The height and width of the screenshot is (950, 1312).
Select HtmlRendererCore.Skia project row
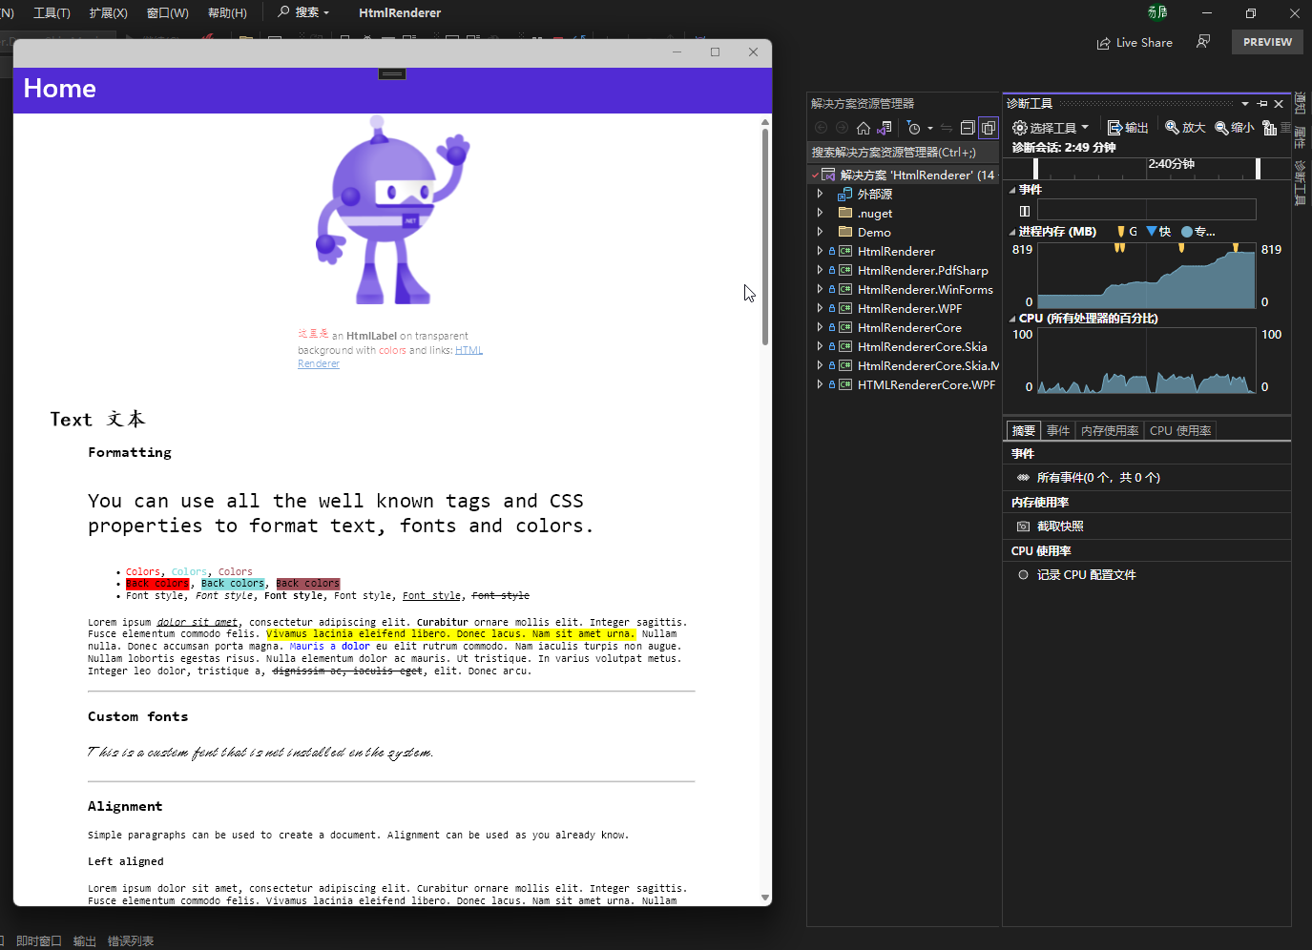(903, 346)
